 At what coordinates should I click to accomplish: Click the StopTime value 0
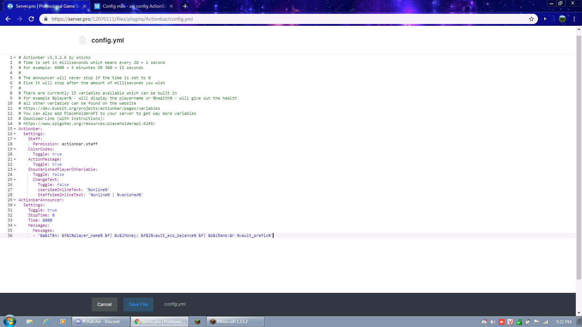point(53,215)
